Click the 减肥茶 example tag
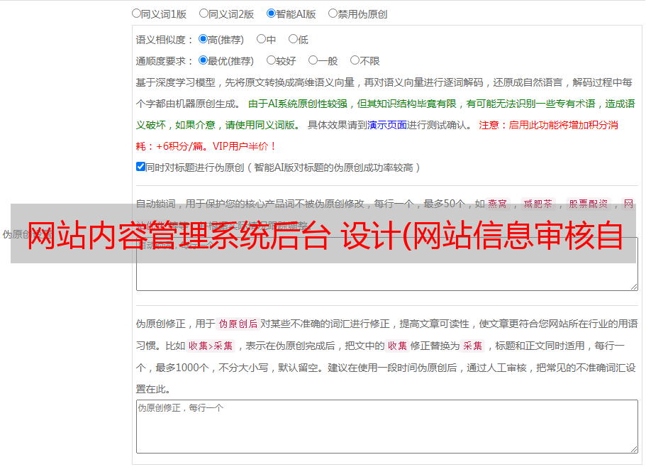This screenshot has height=467, width=646. [538, 204]
